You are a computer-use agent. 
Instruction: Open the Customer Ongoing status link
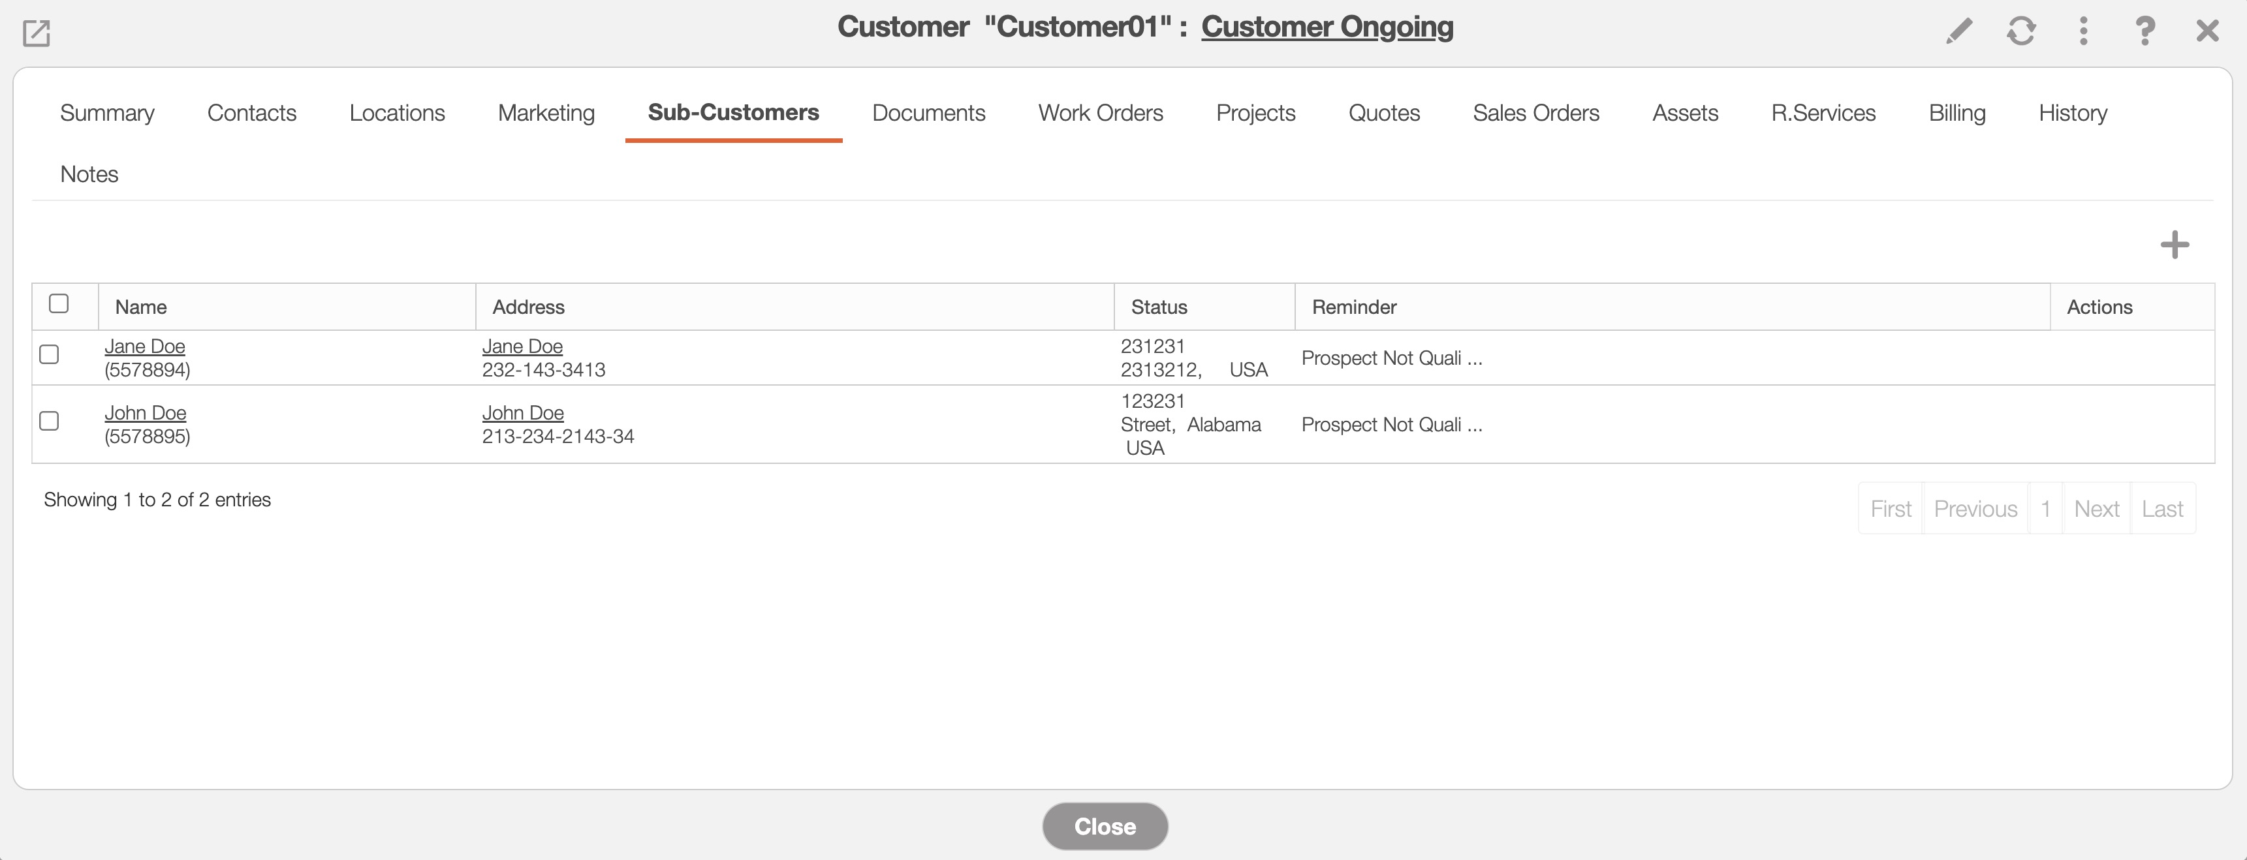click(1327, 26)
